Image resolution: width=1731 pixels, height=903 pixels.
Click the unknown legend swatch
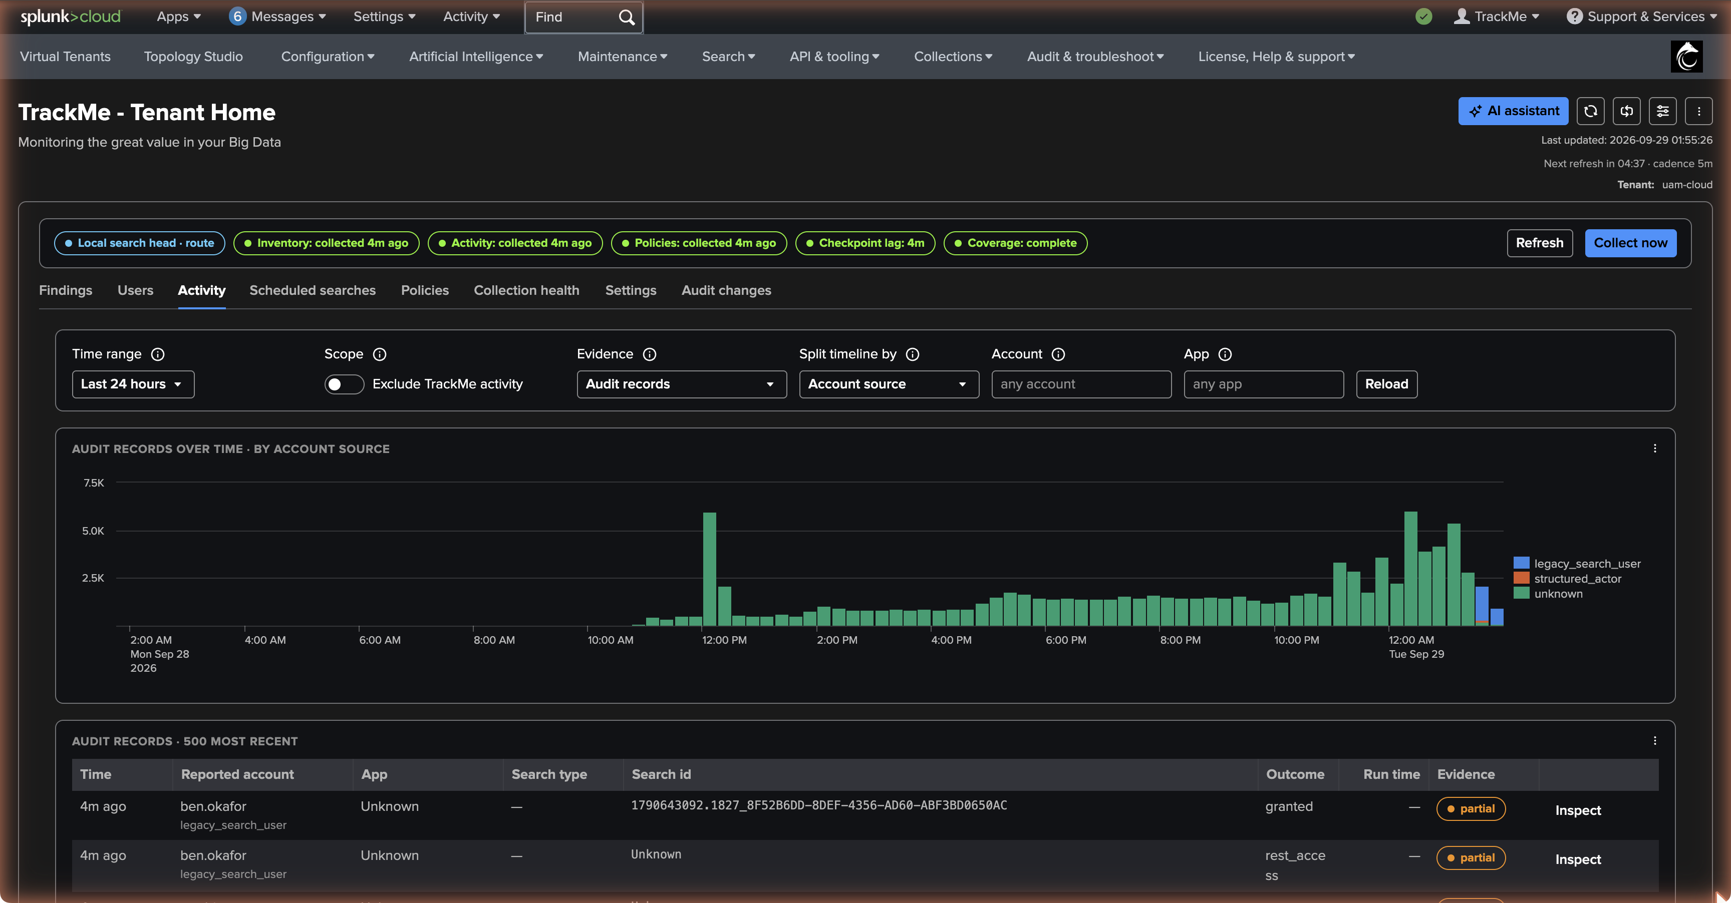pyautogui.click(x=1521, y=594)
